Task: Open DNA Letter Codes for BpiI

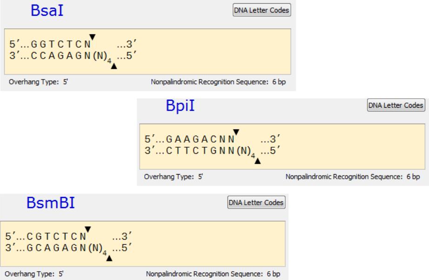Action: coord(396,105)
